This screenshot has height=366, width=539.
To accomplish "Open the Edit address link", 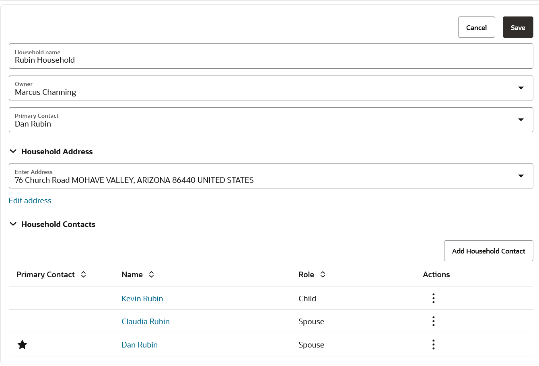I will [30, 200].
